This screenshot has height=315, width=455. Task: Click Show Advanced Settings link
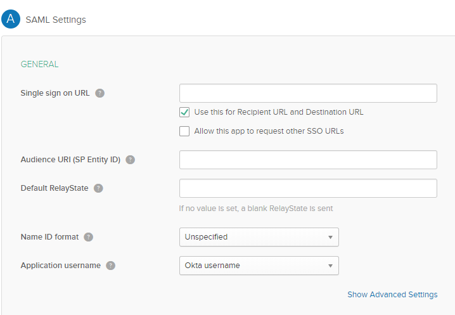pyautogui.click(x=392, y=294)
